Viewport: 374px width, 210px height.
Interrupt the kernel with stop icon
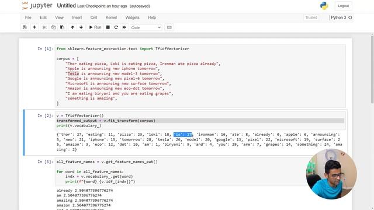[108, 27]
